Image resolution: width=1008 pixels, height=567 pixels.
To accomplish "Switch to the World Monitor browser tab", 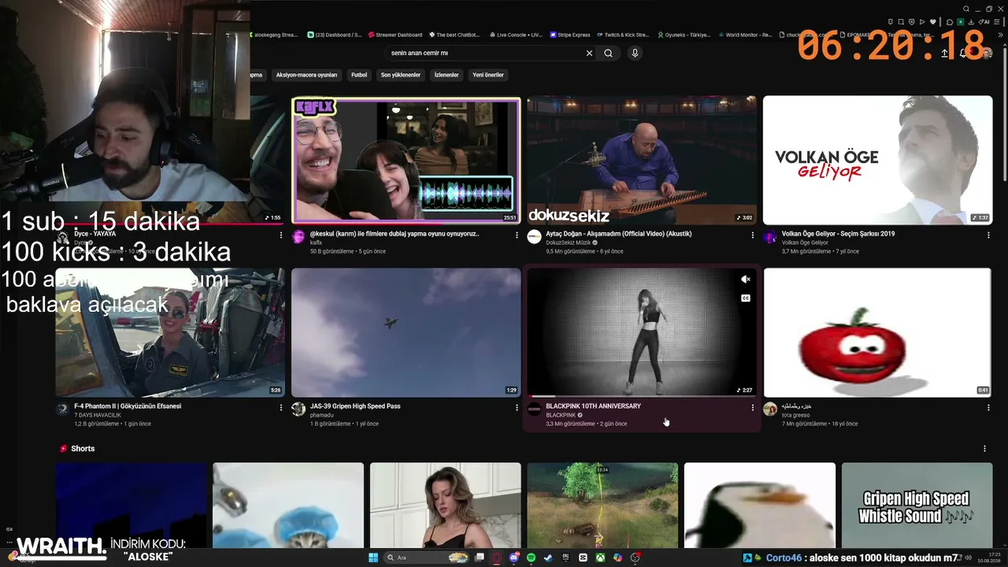I will click(744, 35).
